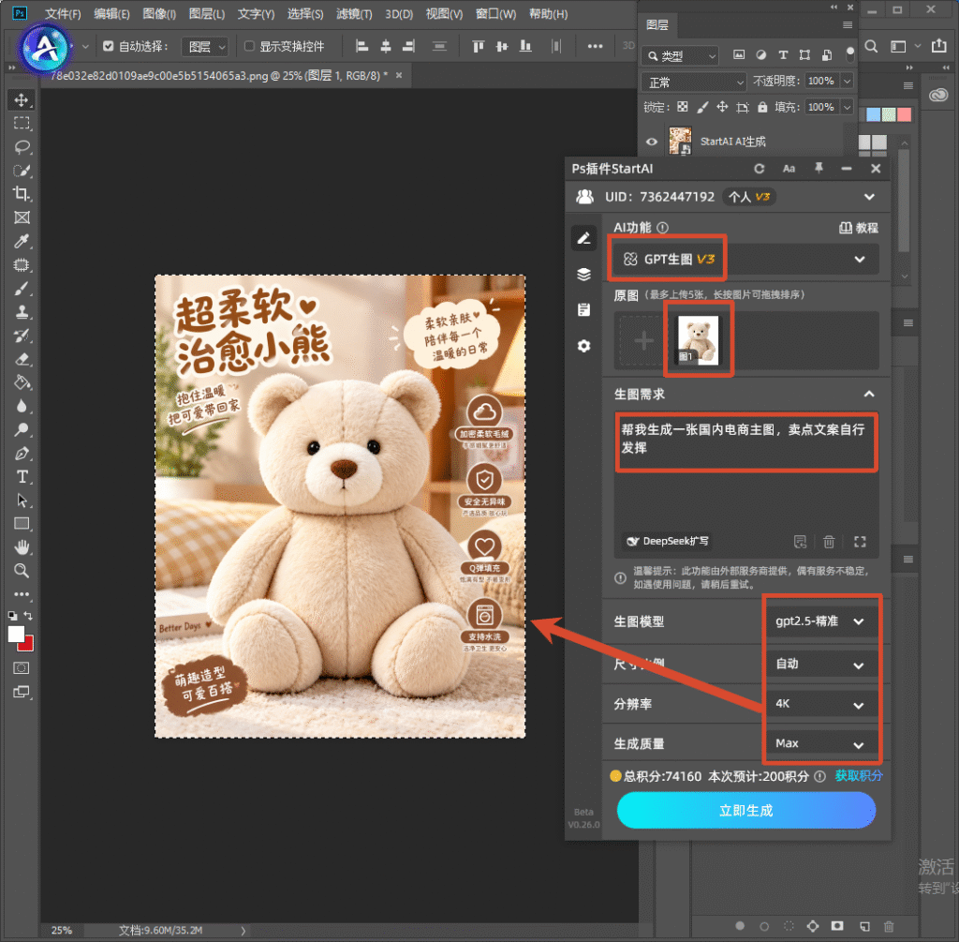The image size is (959, 942).
Task: Open the StartAI layers sidebar icon
Action: tap(584, 275)
